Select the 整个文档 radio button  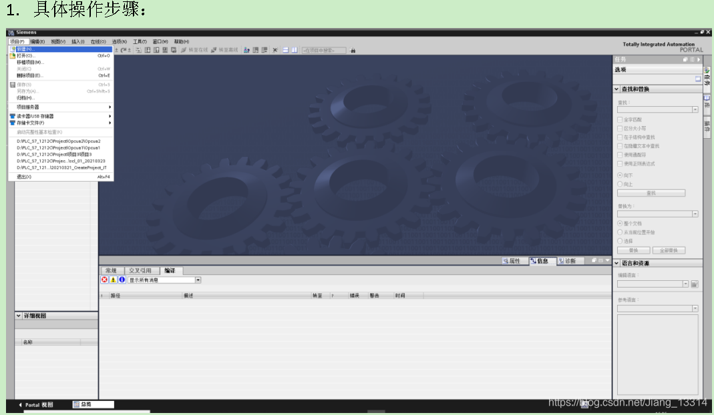point(620,224)
